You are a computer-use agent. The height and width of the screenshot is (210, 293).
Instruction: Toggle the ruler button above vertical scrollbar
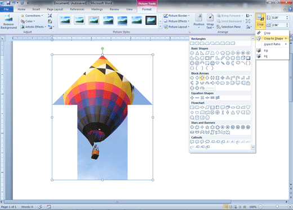coord(291,38)
